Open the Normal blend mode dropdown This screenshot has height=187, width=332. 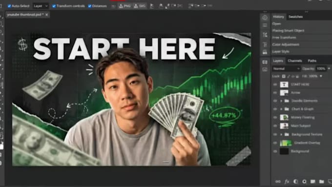[286, 69]
